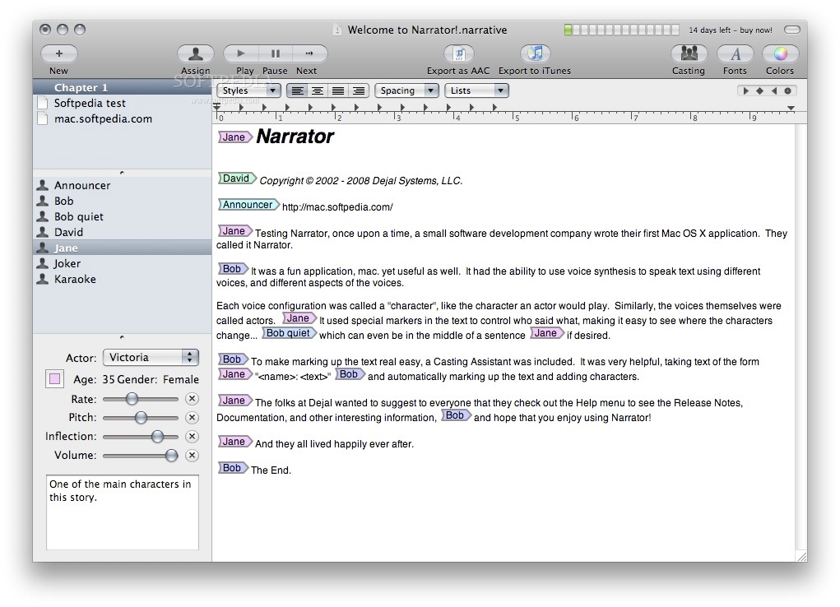Select the Bob character in the list

pos(122,201)
